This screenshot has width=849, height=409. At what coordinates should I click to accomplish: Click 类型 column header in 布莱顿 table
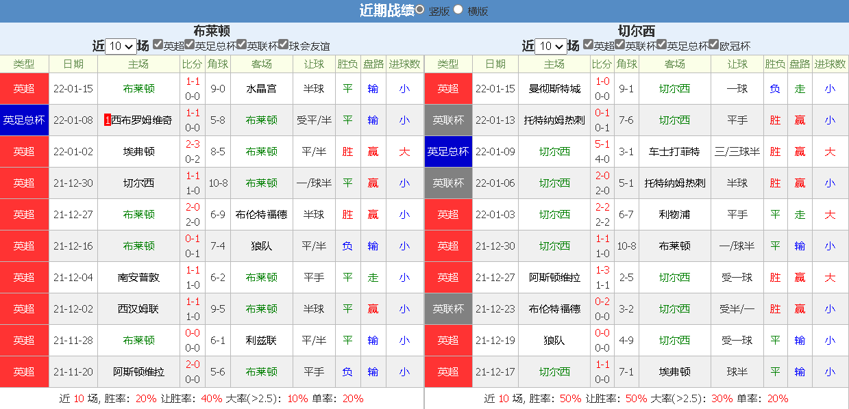point(24,64)
